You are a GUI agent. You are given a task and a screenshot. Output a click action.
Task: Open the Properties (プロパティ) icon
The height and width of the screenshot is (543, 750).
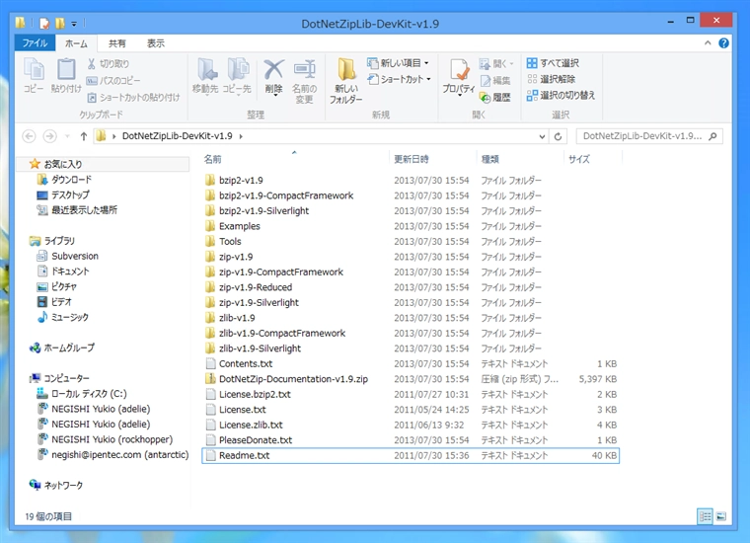[x=459, y=77]
